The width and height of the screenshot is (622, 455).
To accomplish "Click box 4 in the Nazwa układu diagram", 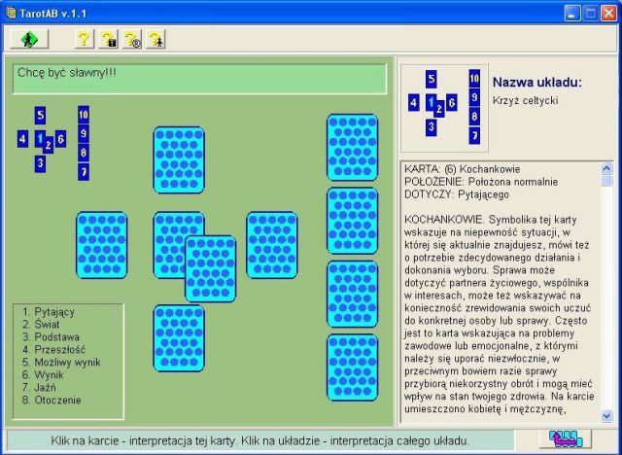I will pyautogui.click(x=414, y=103).
